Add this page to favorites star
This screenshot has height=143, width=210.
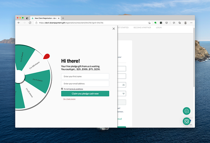click(x=149, y=23)
